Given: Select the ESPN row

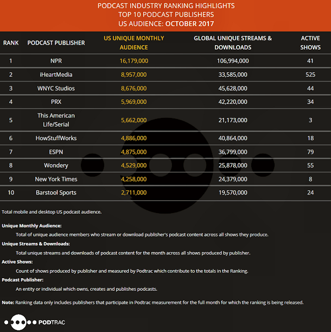Looking at the screenshot, I should [165, 152].
